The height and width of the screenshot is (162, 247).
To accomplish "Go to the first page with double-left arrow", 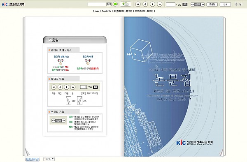I will click(138, 4).
